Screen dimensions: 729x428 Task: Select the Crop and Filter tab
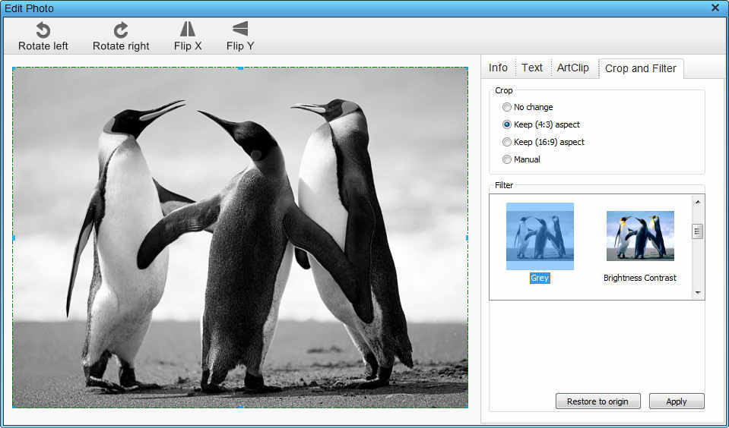641,68
